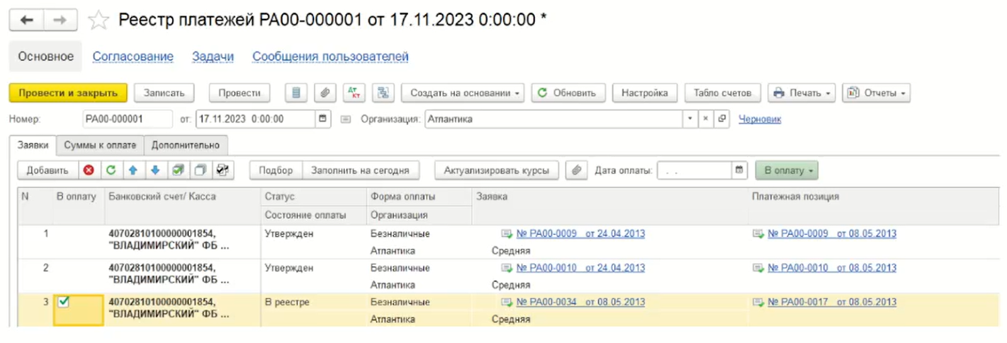The height and width of the screenshot is (343, 1007).
Task: Move row down with blue arrow
Action: 155,170
